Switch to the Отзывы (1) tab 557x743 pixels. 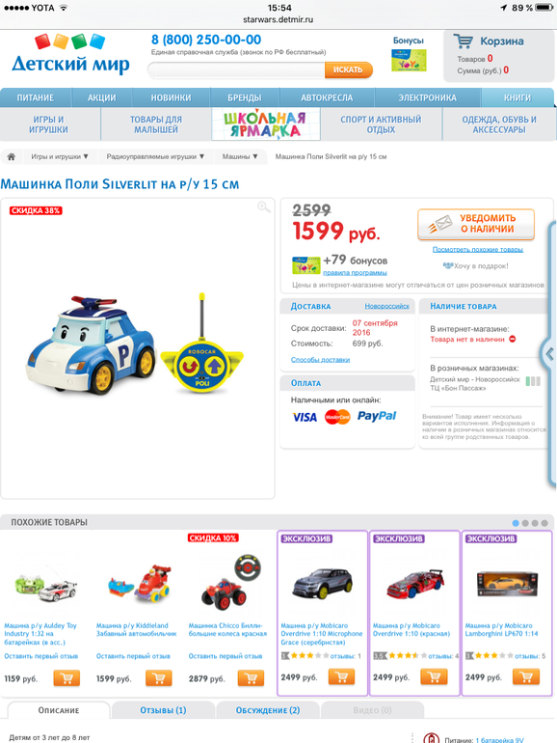coord(163,710)
